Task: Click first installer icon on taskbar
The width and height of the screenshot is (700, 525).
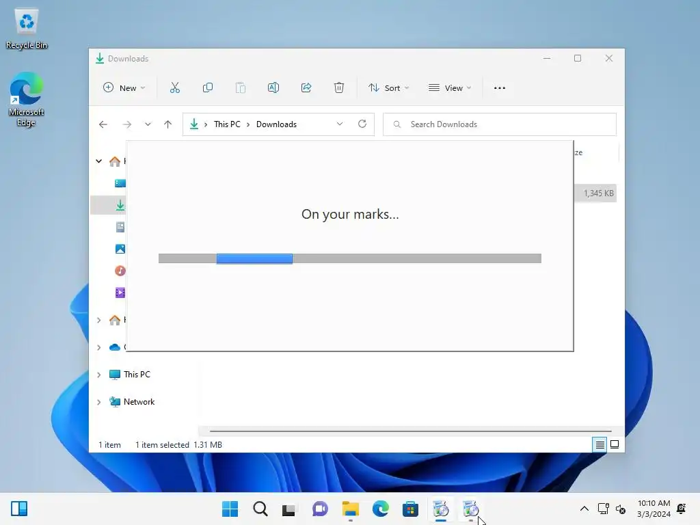Action: 441,509
